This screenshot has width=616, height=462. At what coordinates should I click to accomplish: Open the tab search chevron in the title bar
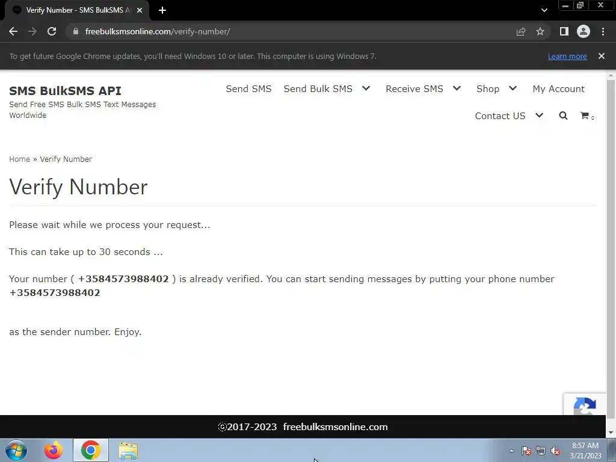pos(544,10)
